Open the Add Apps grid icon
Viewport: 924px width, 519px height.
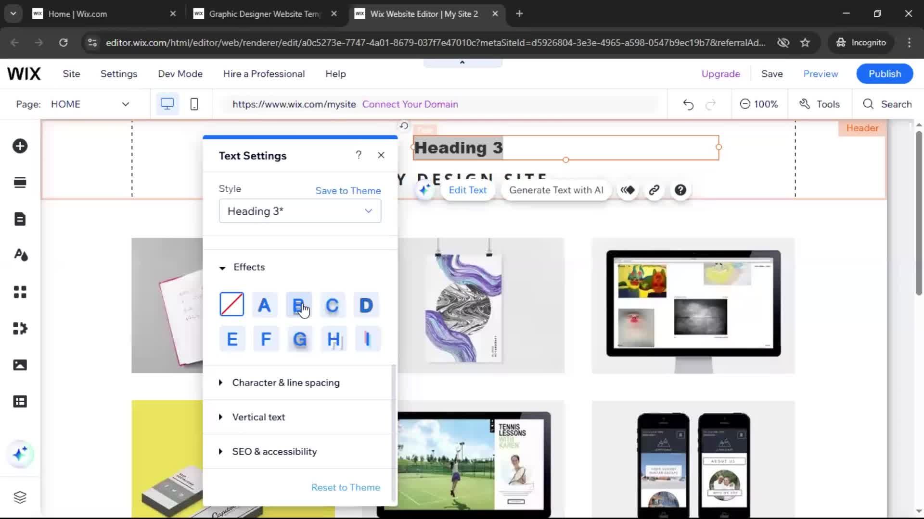click(x=20, y=292)
